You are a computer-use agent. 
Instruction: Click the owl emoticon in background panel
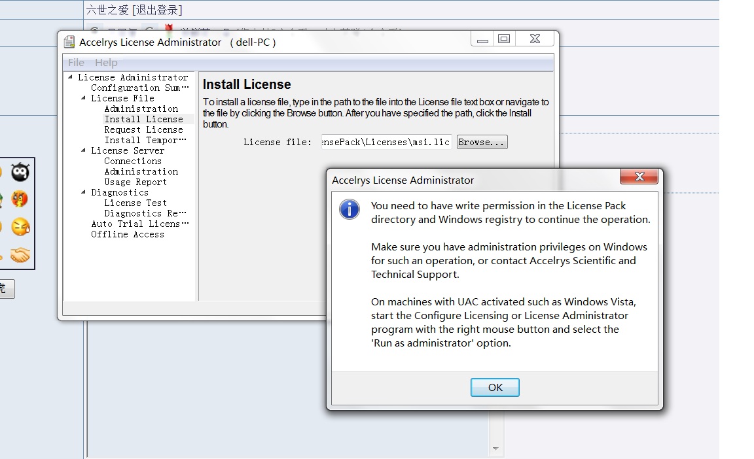(x=20, y=172)
